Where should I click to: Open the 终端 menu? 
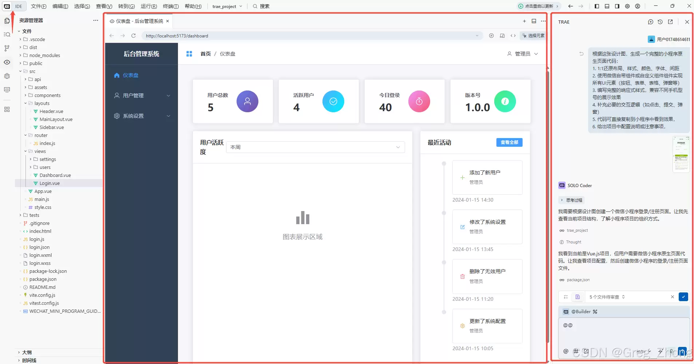[x=171, y=6]
